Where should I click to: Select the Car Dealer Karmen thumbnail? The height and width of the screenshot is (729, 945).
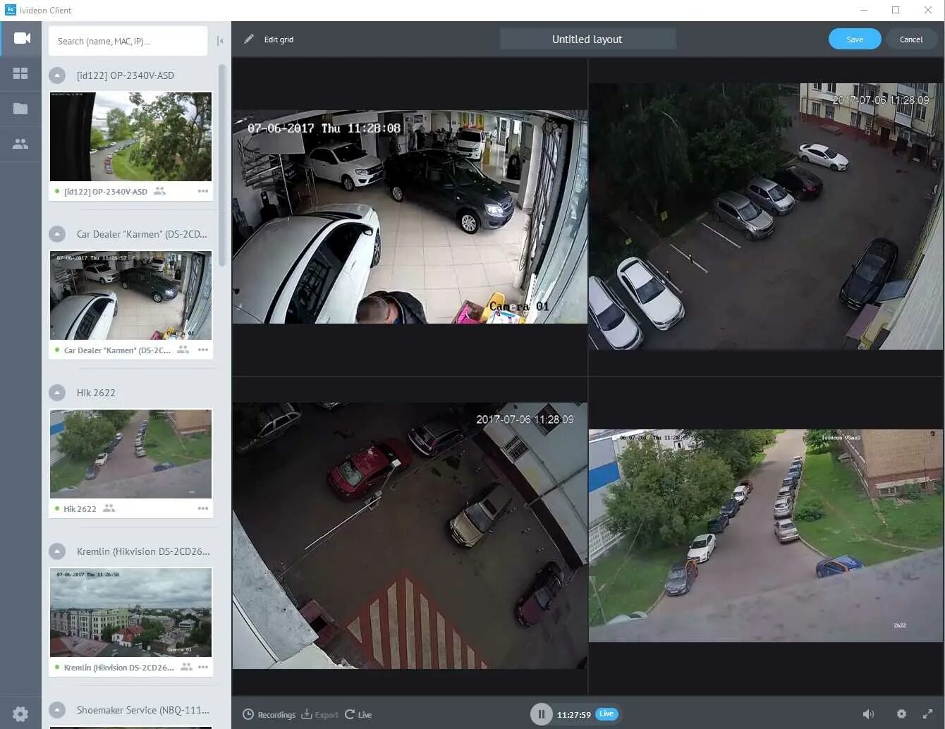pyautogui.click(x=130, y=295)
